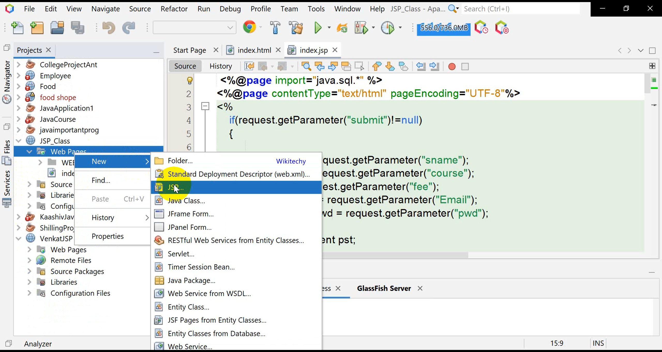Click the Clean and Build hammer-broom icon
Screen dimensions: 662x352
point(296,28)
